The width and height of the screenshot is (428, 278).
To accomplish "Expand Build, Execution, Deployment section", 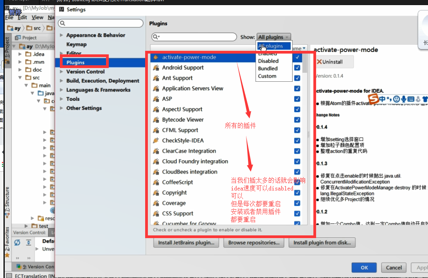I will [x=61, y=81].
